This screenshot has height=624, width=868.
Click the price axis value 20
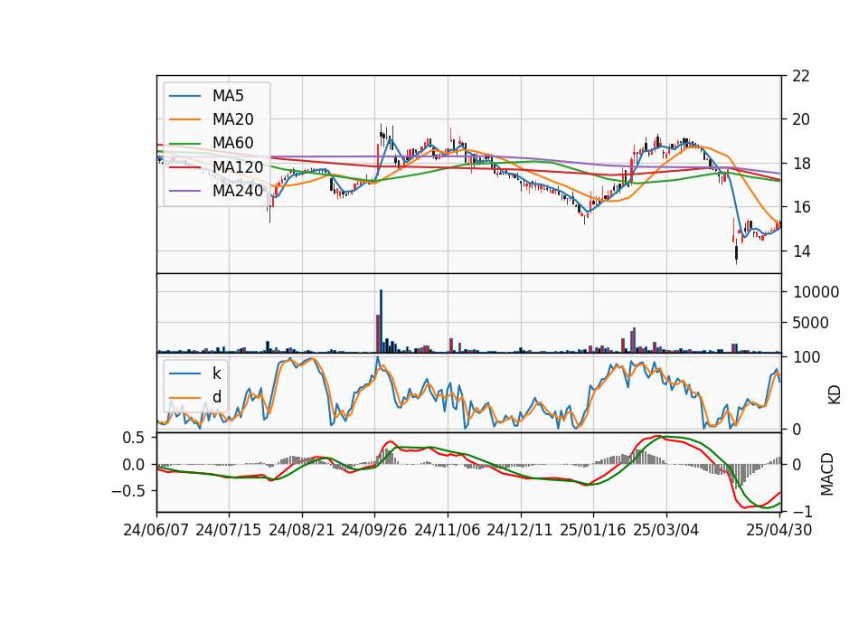point(801,119)
